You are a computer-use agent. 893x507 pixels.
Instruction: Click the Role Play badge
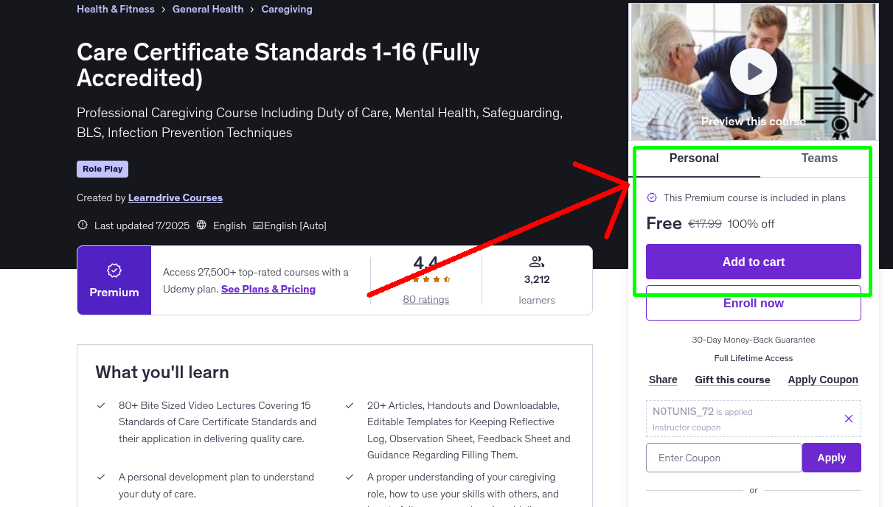102,169
